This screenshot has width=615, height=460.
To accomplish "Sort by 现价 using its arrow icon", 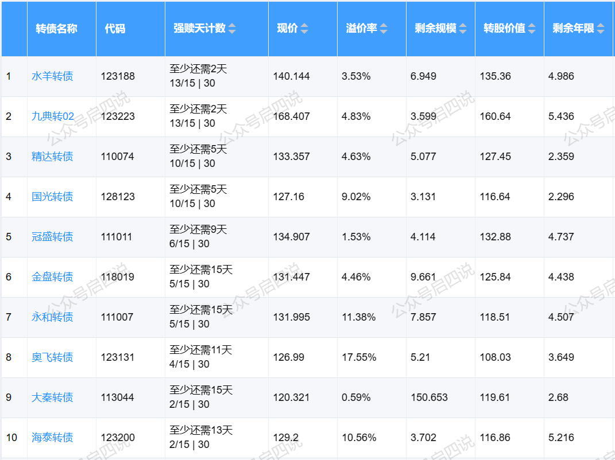I will [x=304, y=29].
